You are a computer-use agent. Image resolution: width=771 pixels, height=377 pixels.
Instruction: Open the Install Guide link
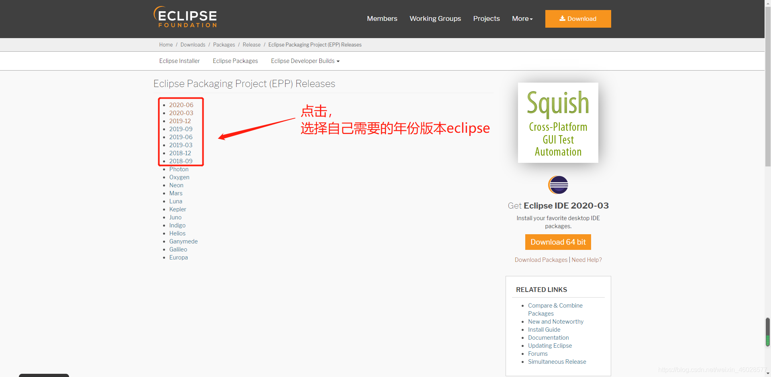pyautogui.click(x=544, y=330)
